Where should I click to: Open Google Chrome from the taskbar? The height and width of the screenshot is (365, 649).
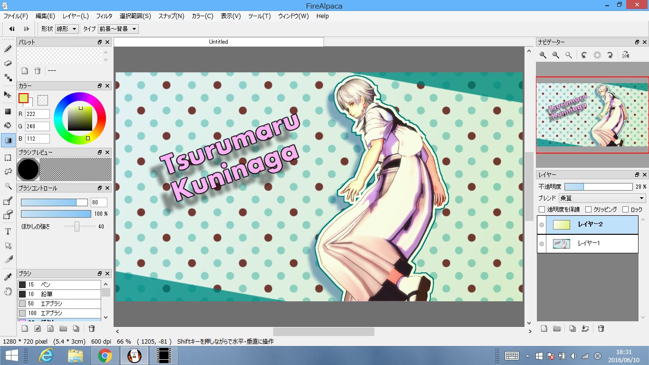[x=105, y=355]
